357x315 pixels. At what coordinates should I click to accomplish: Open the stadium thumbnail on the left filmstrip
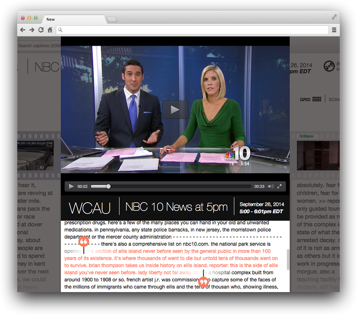[35, 156]
